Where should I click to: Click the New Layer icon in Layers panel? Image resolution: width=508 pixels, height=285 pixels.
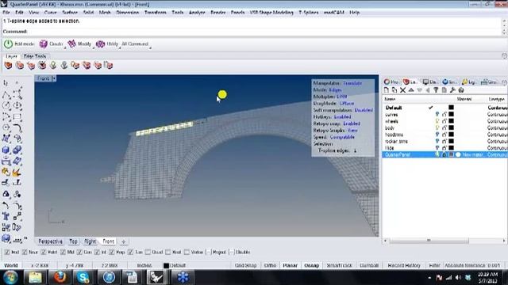pos(387,90)
